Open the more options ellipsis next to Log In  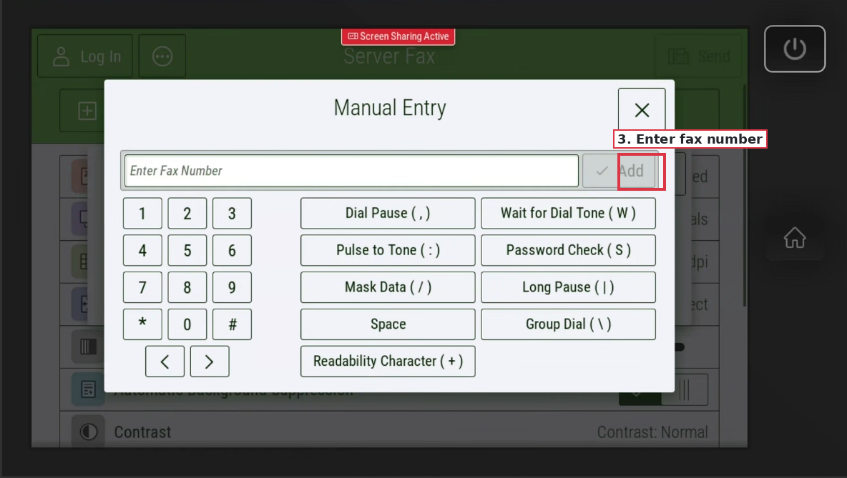162,56
